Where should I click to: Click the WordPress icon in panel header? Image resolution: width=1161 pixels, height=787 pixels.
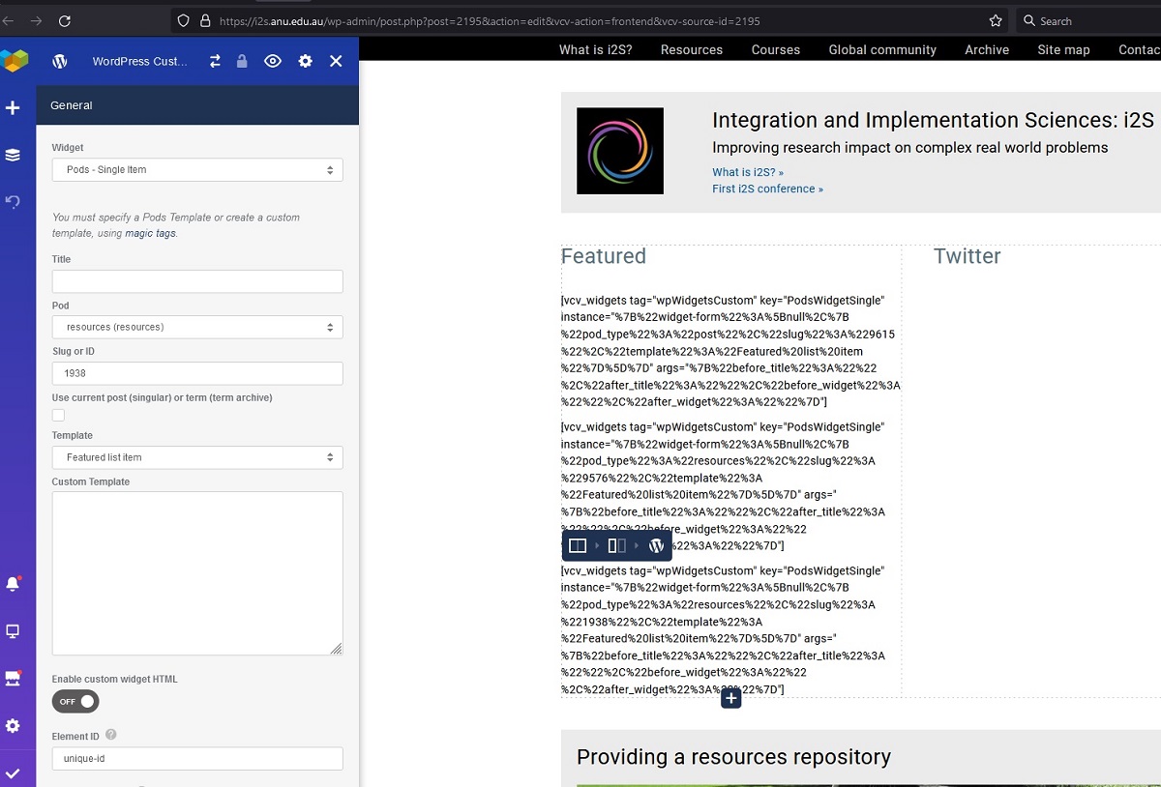pyautogui.click(x=60, y=61)
